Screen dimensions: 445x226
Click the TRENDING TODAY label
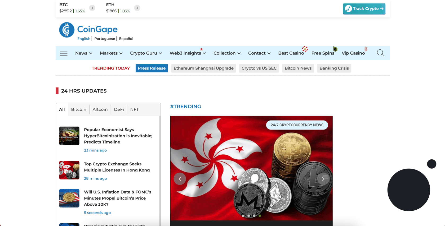coord(111,68)
